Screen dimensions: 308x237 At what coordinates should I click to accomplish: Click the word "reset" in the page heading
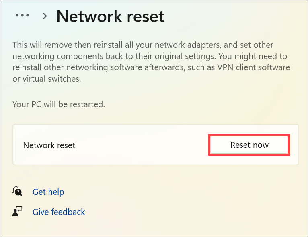pyautogui.click(x=142, y=16)
